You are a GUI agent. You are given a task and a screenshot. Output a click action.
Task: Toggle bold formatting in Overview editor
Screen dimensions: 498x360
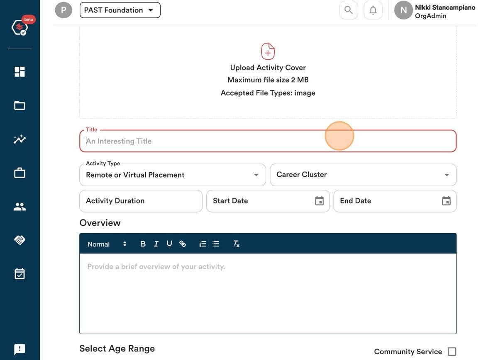[x=143, y=244]
